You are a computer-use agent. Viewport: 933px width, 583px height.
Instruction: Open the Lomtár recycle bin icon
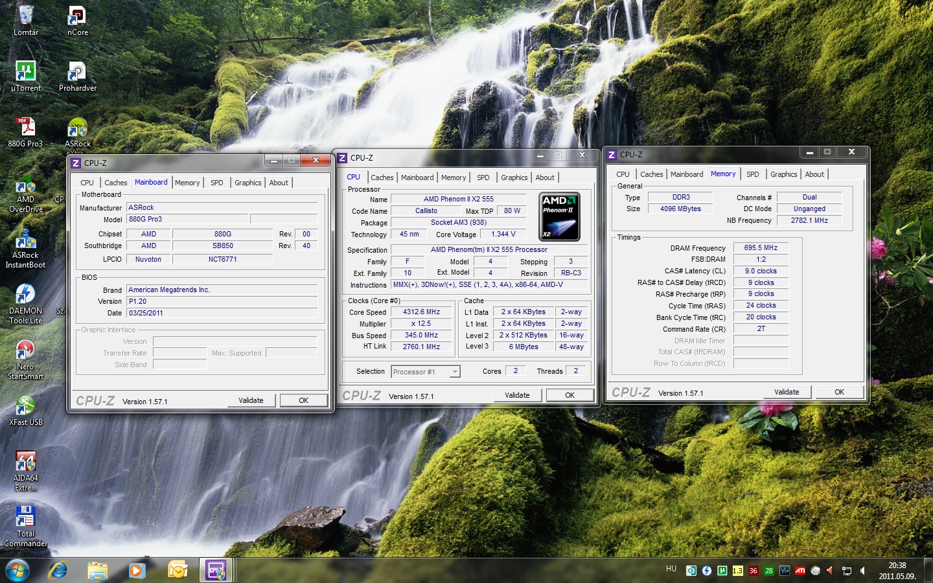click(x=26, y=20)
